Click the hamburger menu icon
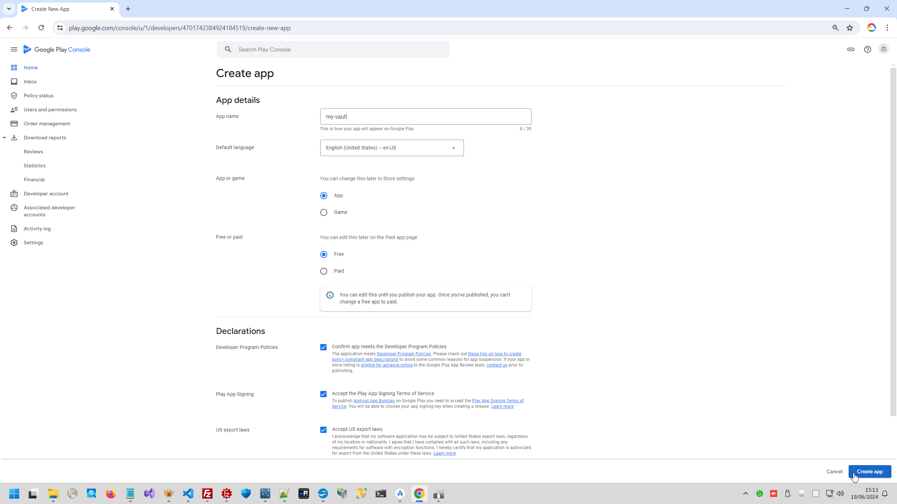The image size is (897, 504). coord(14,49)
